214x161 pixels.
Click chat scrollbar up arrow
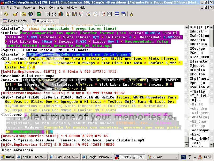click(x=186, y=27)
